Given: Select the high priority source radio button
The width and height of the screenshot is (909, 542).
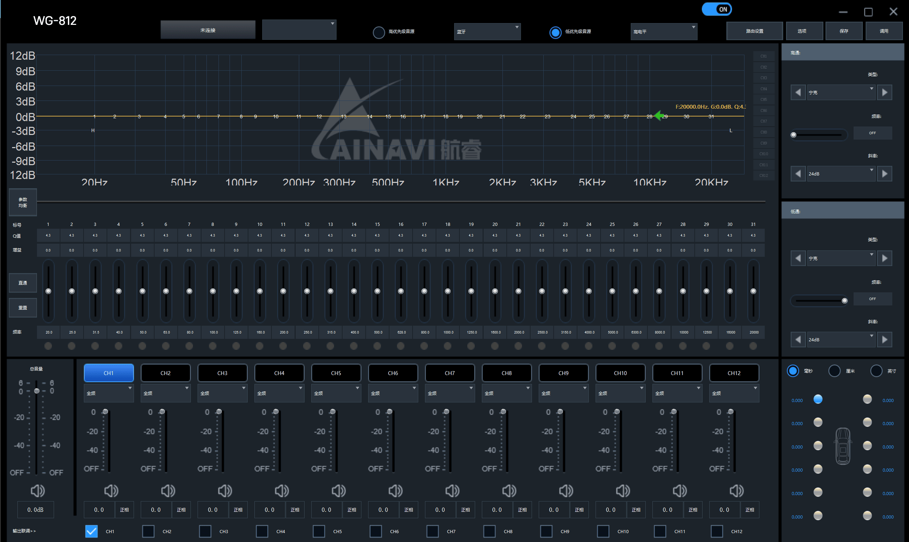Looking at the screenshot, I should tap(378, 32).
